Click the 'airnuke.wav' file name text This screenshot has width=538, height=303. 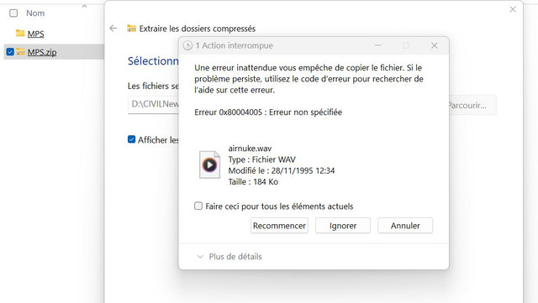[x=250, y=149]
